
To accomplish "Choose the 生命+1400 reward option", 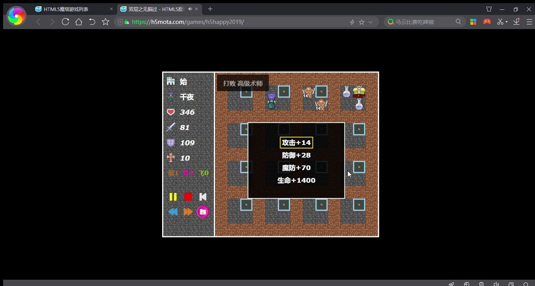I will [x=296, y=180].
